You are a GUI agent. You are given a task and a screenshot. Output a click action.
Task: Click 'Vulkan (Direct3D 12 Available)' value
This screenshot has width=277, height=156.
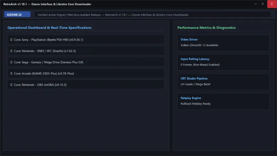[199, 45]
